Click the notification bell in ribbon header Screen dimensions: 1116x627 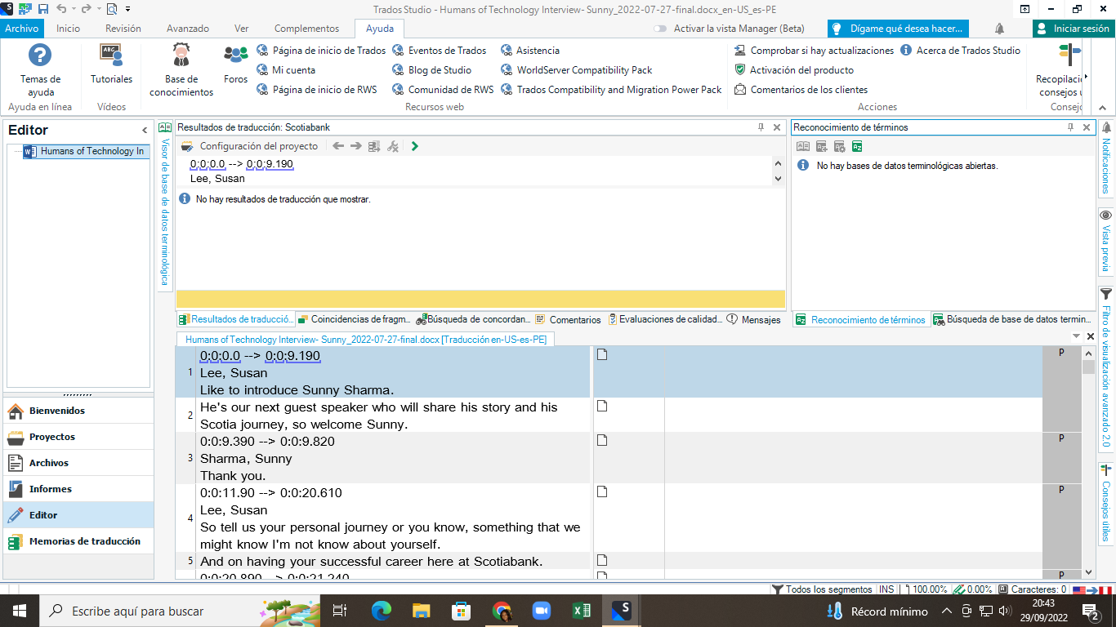click(999, 29)
